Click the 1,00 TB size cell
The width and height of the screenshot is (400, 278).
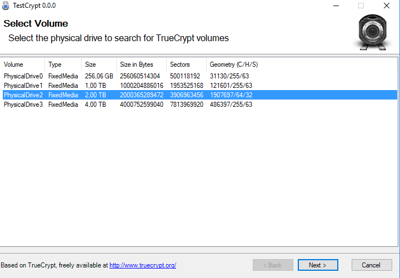[96, 86]
